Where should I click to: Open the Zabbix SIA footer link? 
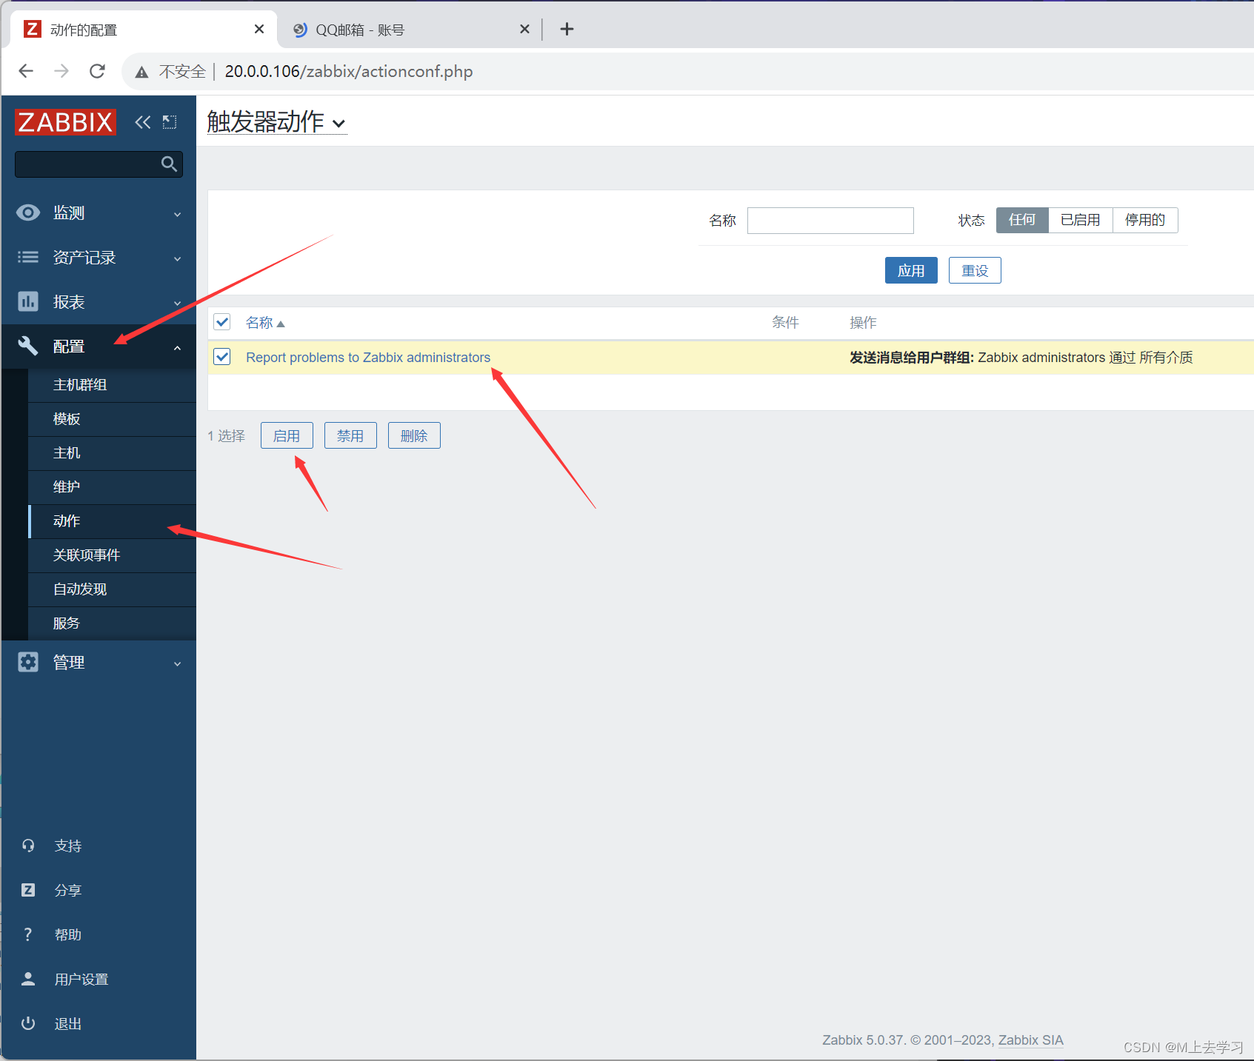(1030, 1040)
